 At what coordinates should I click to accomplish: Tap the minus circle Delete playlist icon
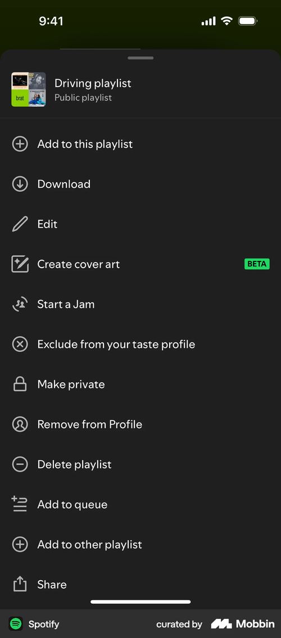coord(20,464)
